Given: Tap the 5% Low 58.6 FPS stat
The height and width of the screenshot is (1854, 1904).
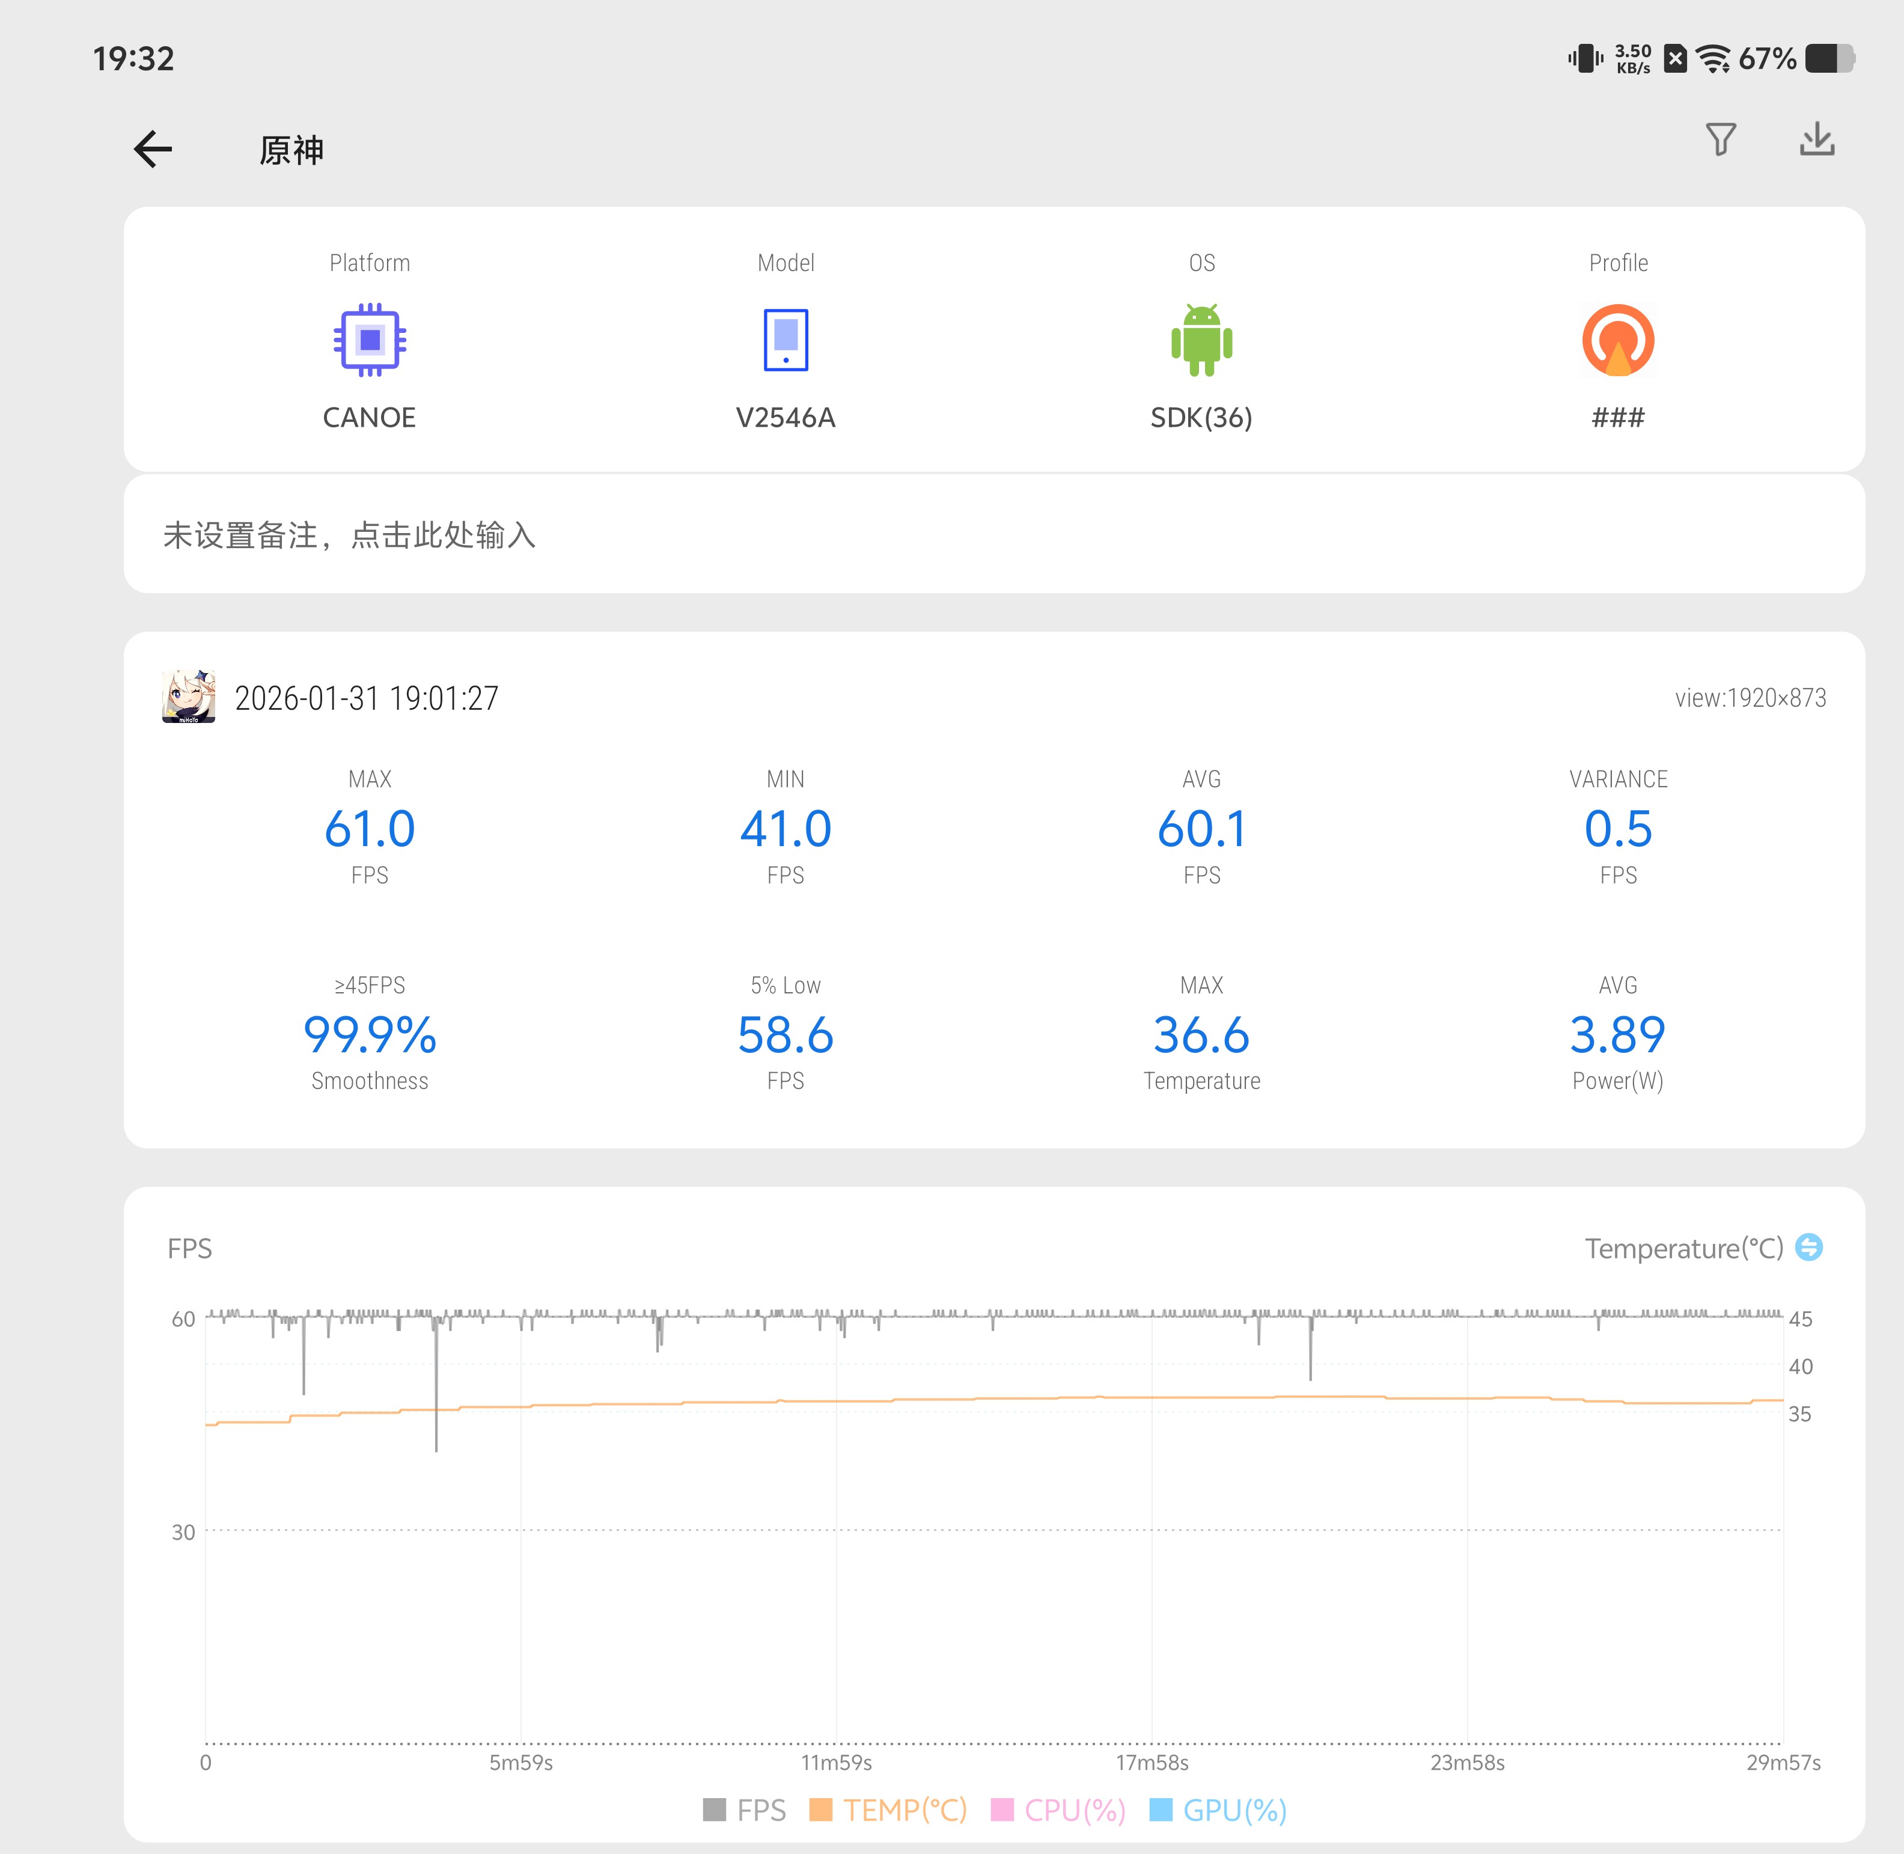Looking at the screenshot, I should 785,1035.
